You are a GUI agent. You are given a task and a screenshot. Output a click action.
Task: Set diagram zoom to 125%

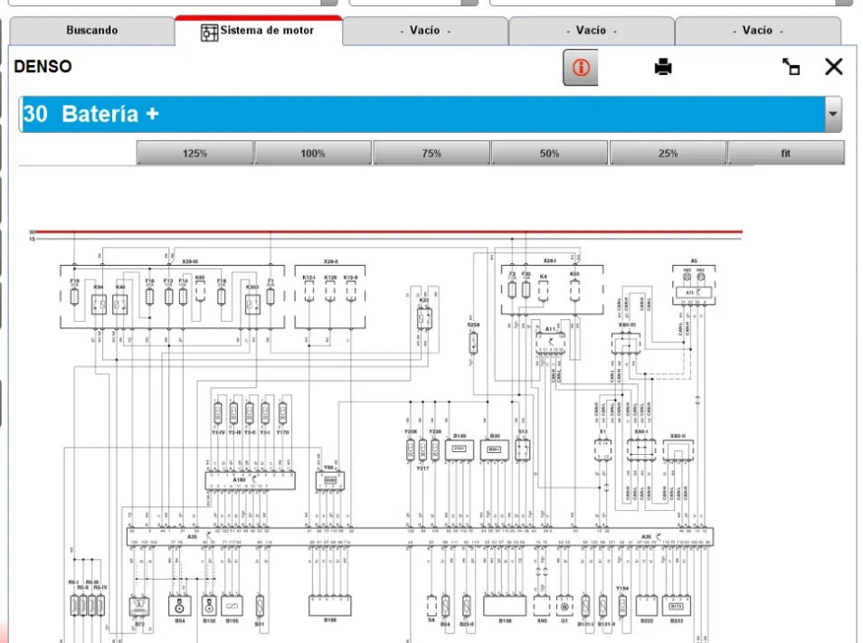click(194, 153)
